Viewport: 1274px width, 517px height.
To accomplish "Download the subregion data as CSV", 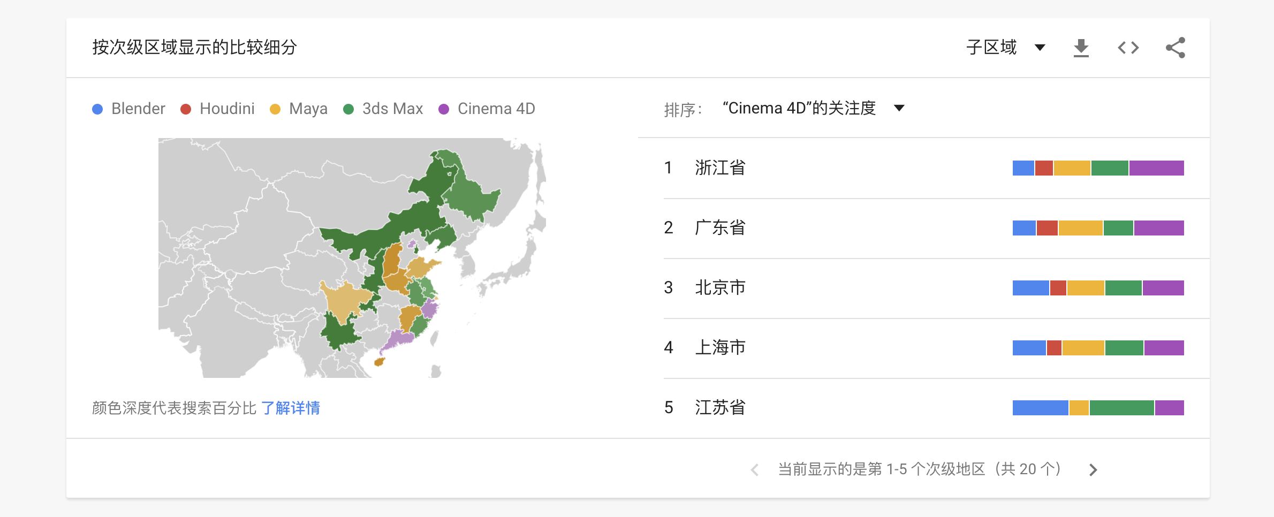I will pos(1081,48).
